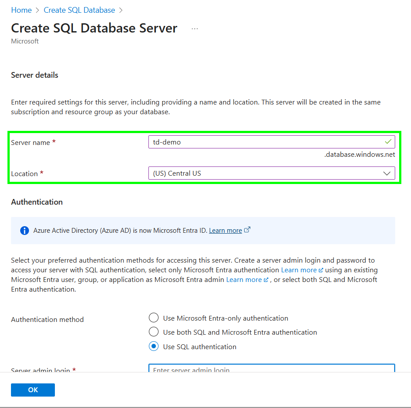Viewport: 411px width, 408px height.
Task: Click the chevron after Create SQL Database breadcrumb
Action: 121,10
